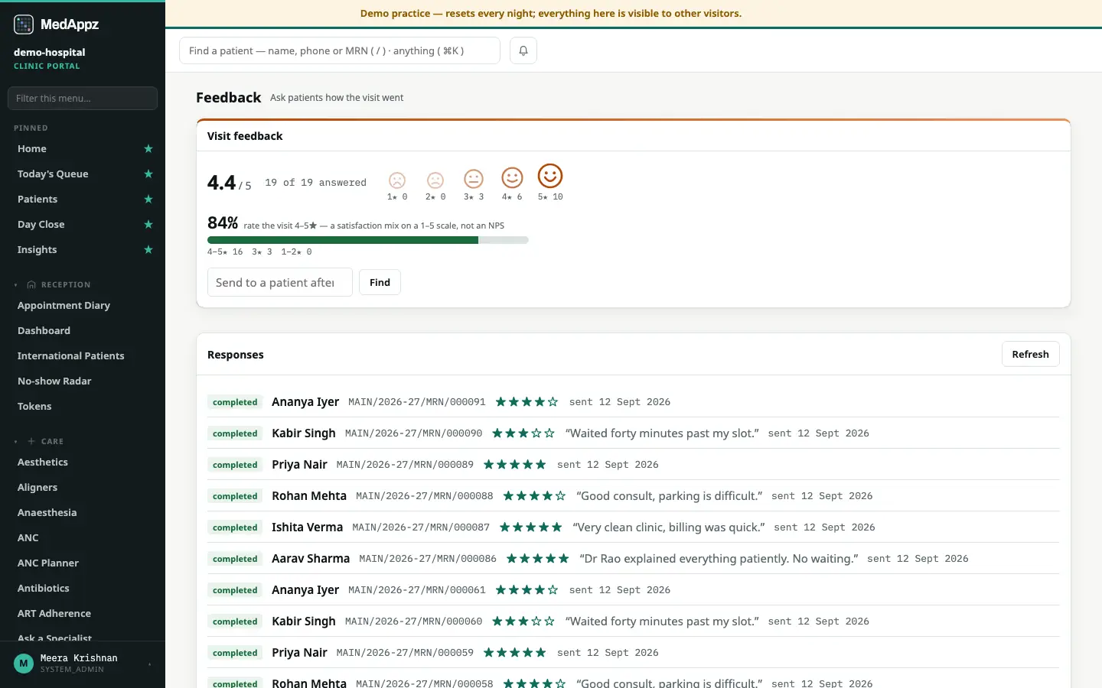The height and width of the screenshot is (688, 1102).
Task: Click the Filter this menu field
Action: (x=83, y=98)
